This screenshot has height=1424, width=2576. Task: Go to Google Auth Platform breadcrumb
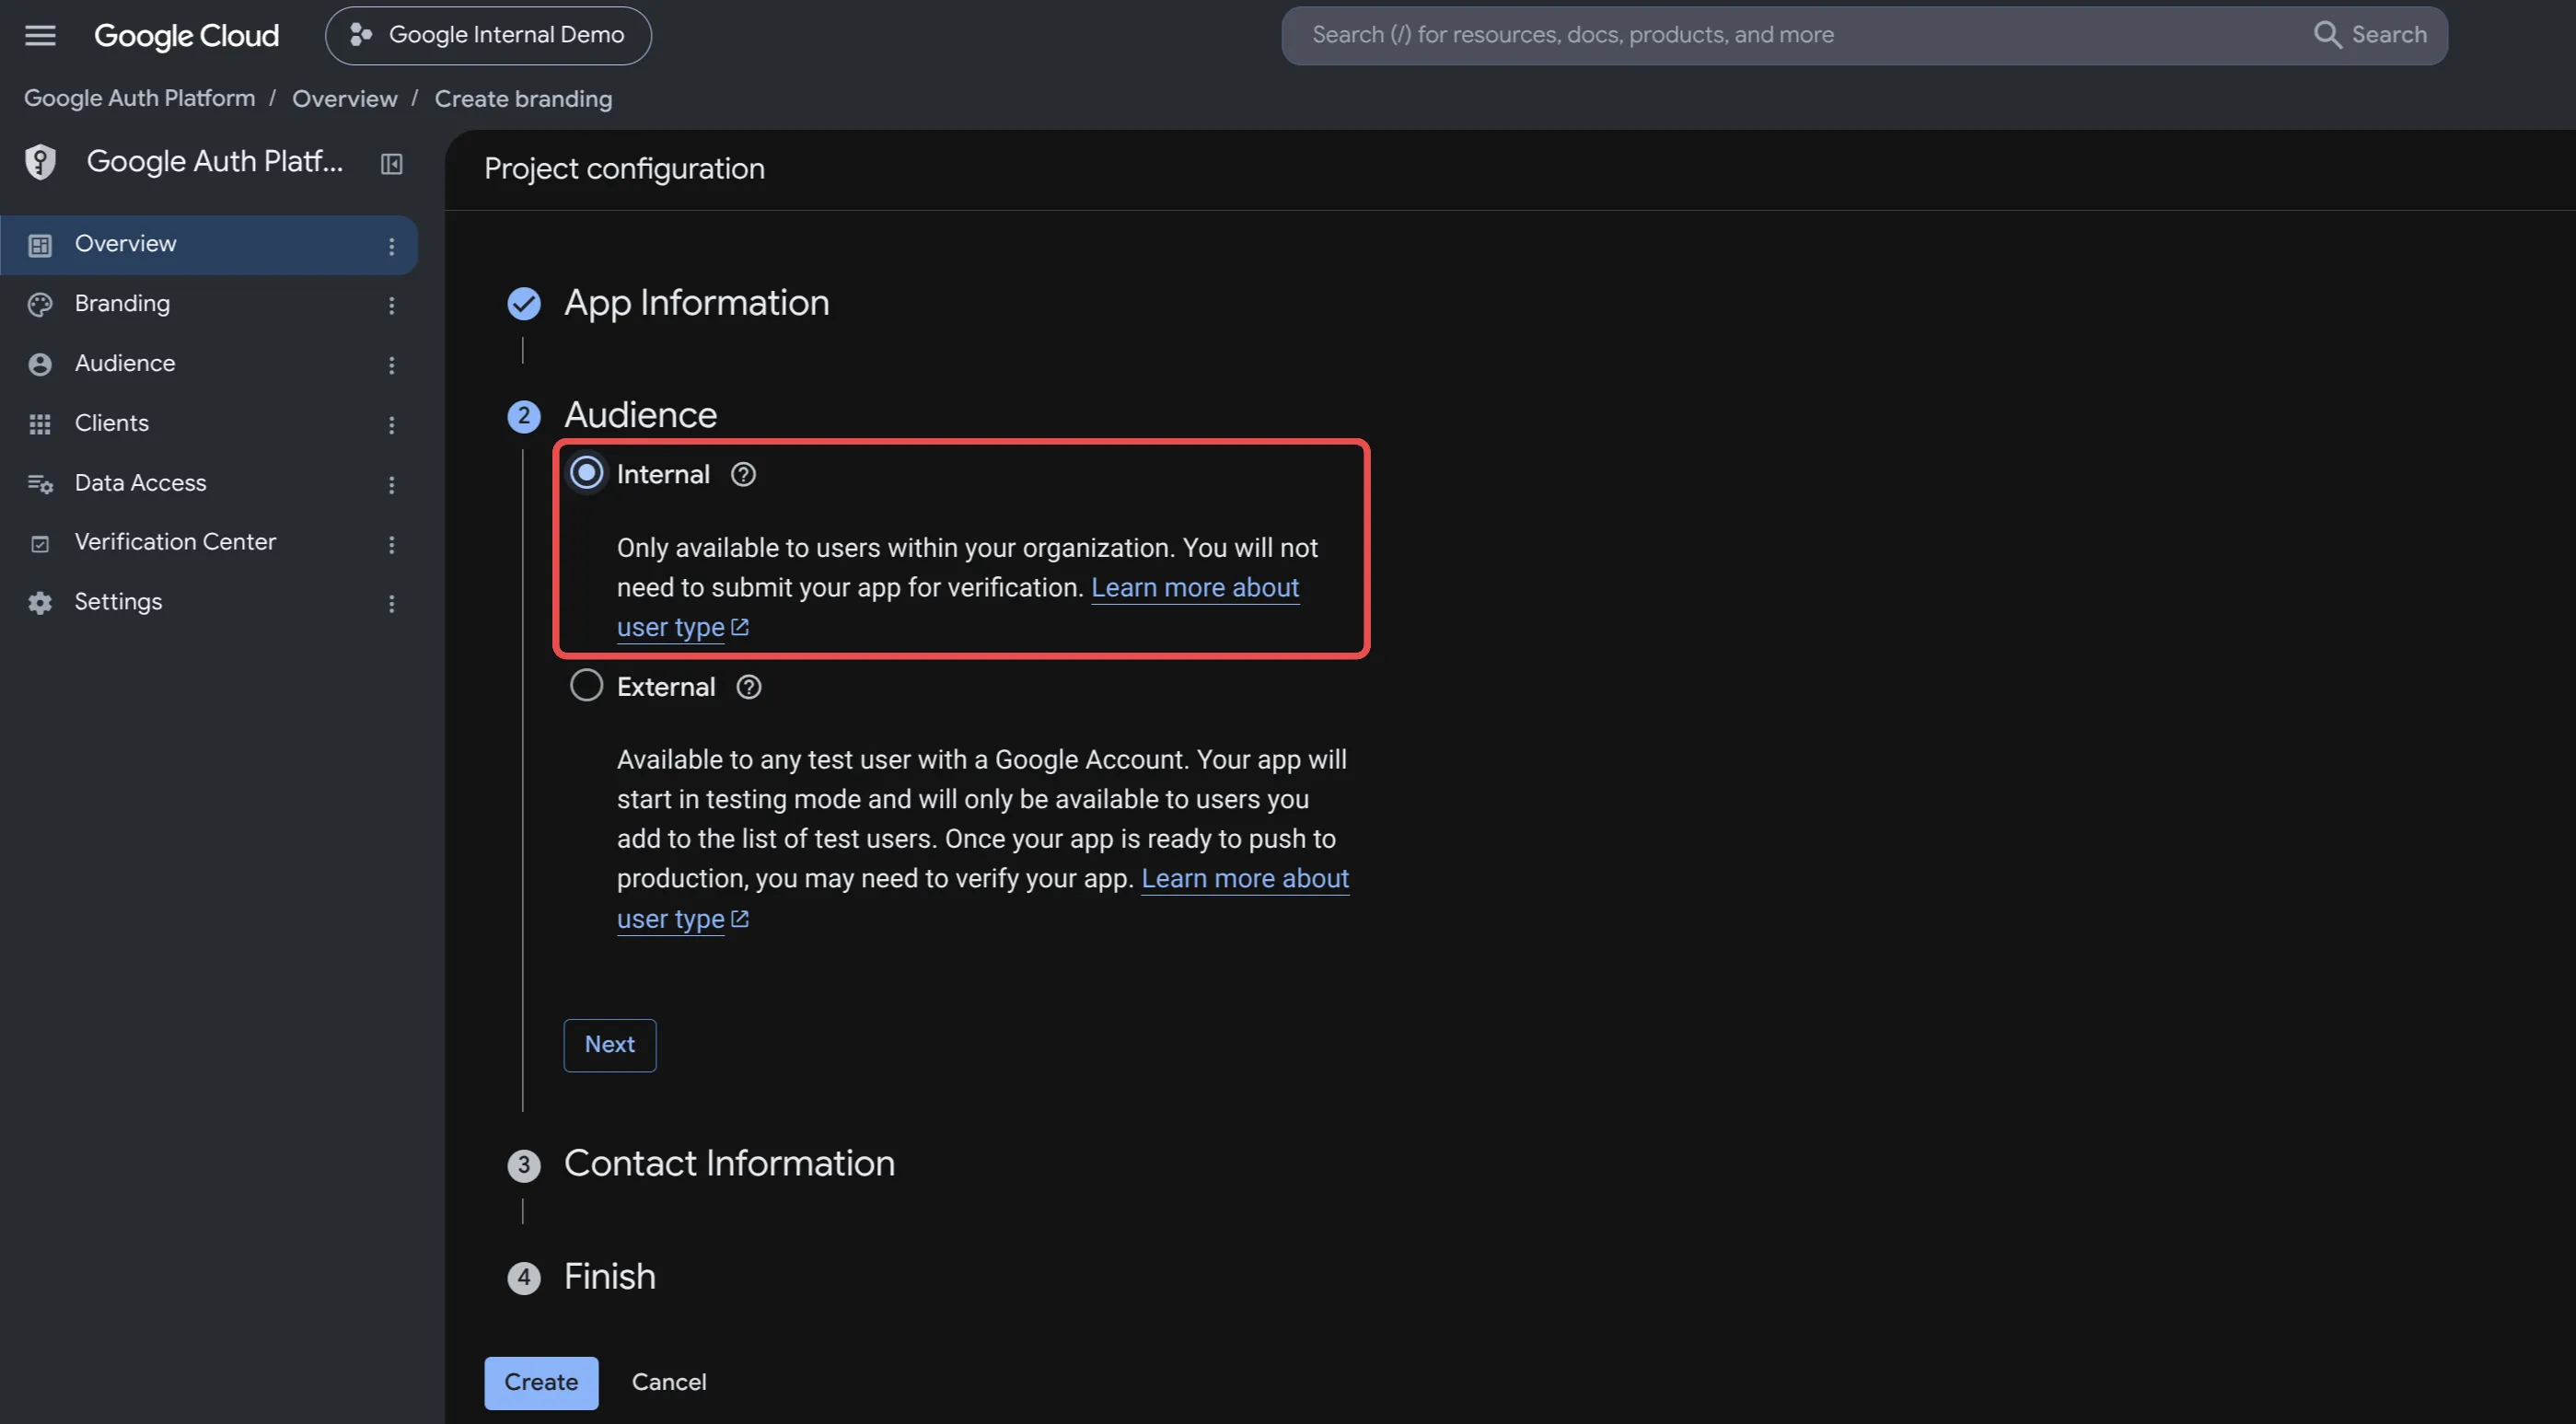(x=140, y=98)
